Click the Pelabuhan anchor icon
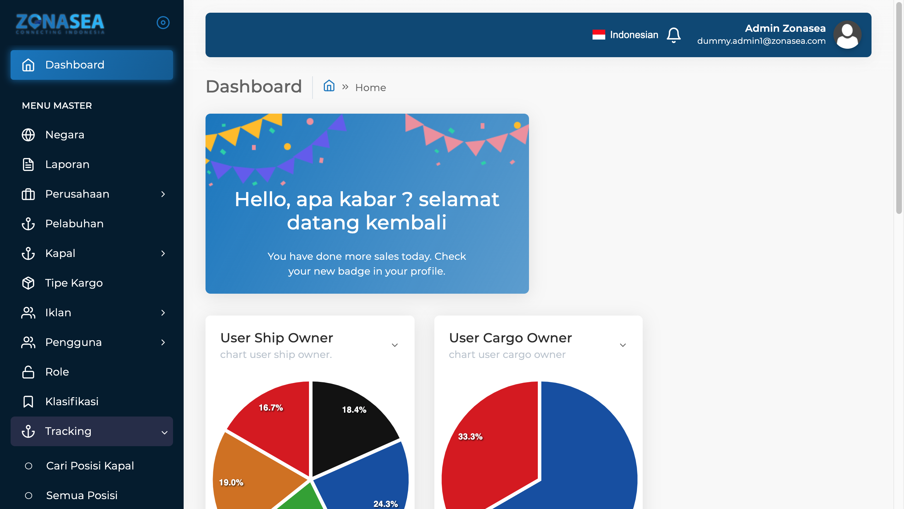Image resolution: width=904 pixels, height=509 pixels. point(28,224)
